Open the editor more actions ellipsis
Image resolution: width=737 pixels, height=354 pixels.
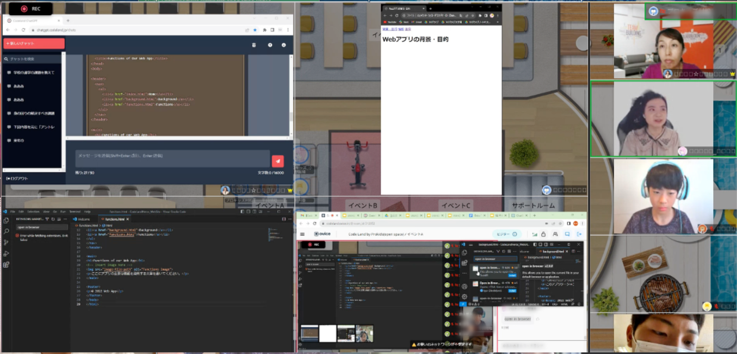tap(289, 219)
